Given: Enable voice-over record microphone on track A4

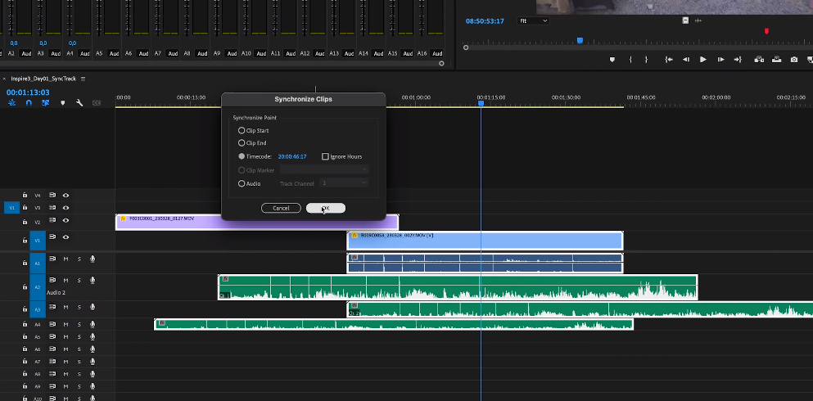Looking at the screenshot, I should 93,324.
